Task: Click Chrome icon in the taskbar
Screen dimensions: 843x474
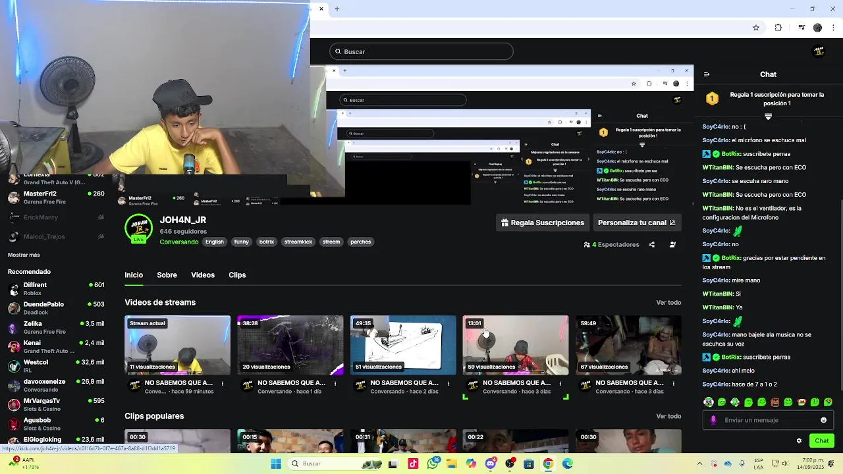Action: (x=548, y=463)
